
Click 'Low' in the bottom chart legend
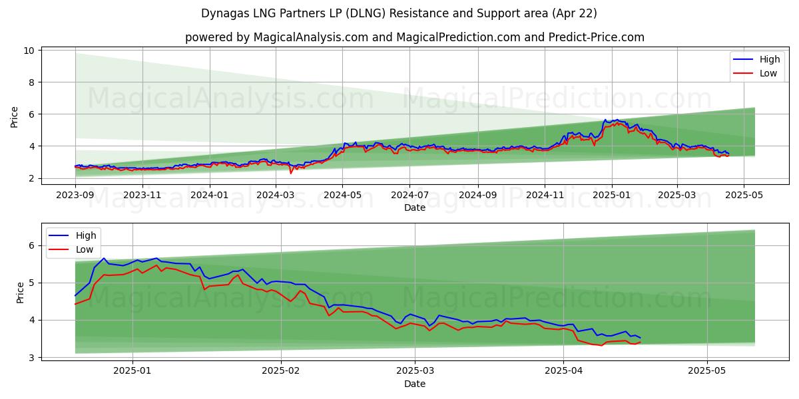[85, 249]
